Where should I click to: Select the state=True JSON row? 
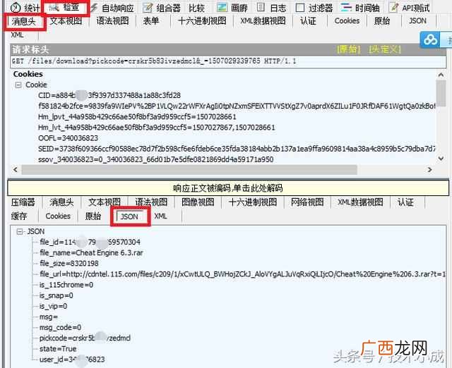(x=58, y=349)
